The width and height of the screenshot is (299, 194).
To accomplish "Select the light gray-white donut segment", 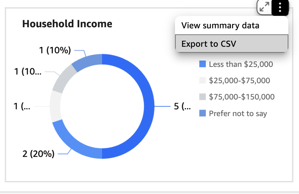I will click(55, 106).
